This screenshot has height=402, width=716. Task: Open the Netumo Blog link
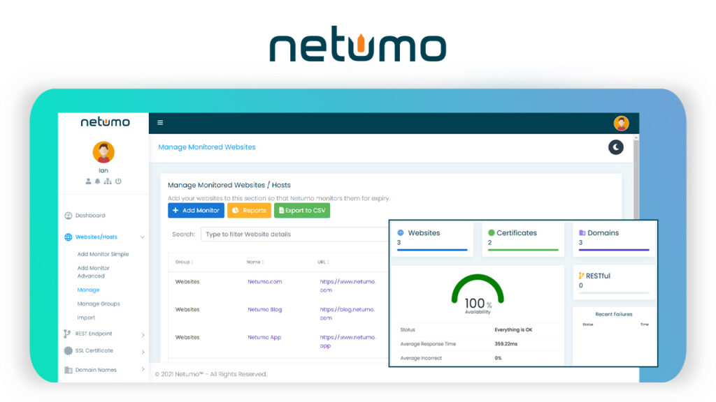click(265, 309)
